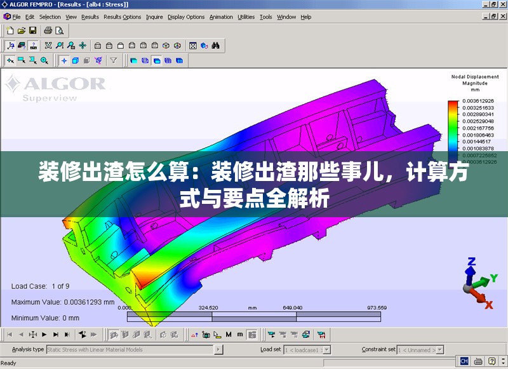
Task: Click the red top of the color legend
Action: tap(453, 103)
